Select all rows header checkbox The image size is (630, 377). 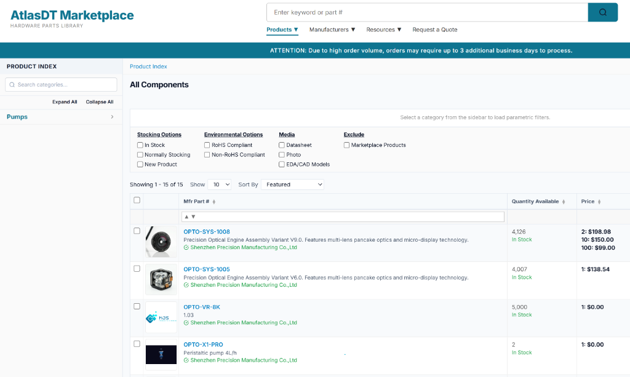[x=137, y=200]
